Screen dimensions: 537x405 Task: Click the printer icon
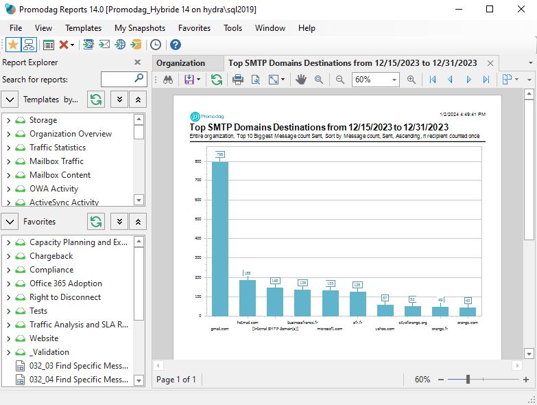pos(238,80)
